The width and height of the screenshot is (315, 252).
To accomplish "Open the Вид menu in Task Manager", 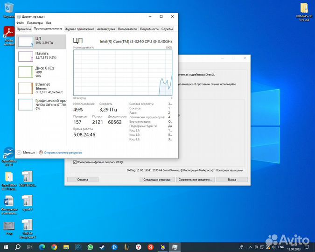I will click(x=49, y=23).
